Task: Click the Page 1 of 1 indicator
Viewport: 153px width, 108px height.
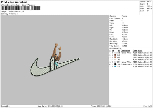Action: tap(148, 106)
